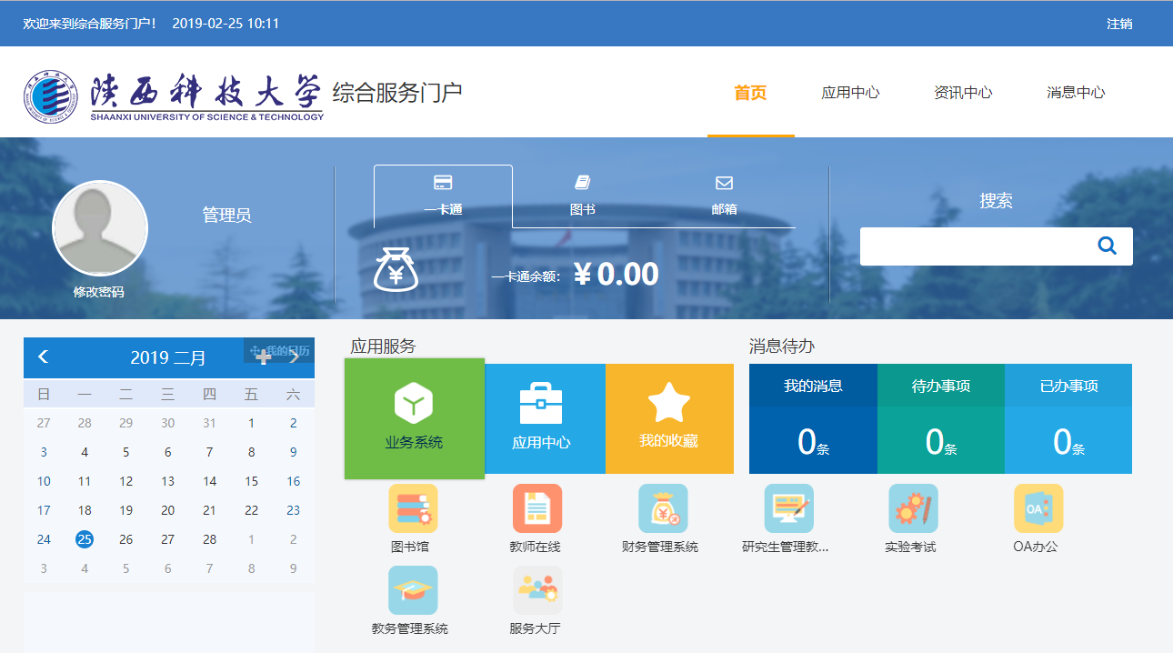Launch the 财务管理系统 finance icon
Viewport: 1173px width, 653px height.
(x=662, y=508)
